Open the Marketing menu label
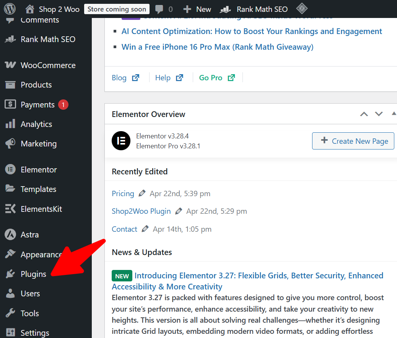The width and height of the screenshot is (397, 338). click(x=39, y=144)
